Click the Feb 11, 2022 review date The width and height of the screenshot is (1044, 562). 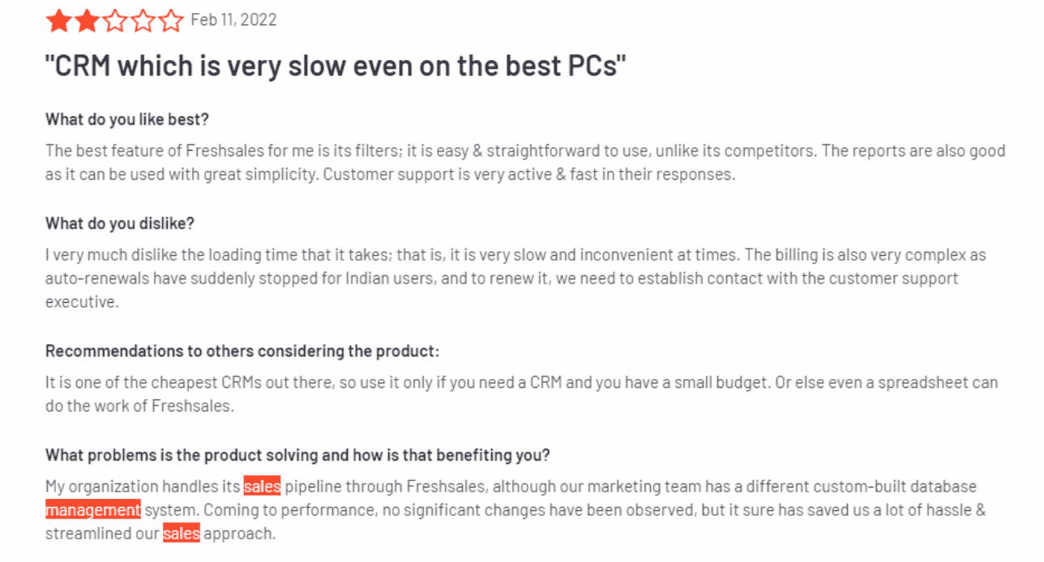click(x=233, y=20)
